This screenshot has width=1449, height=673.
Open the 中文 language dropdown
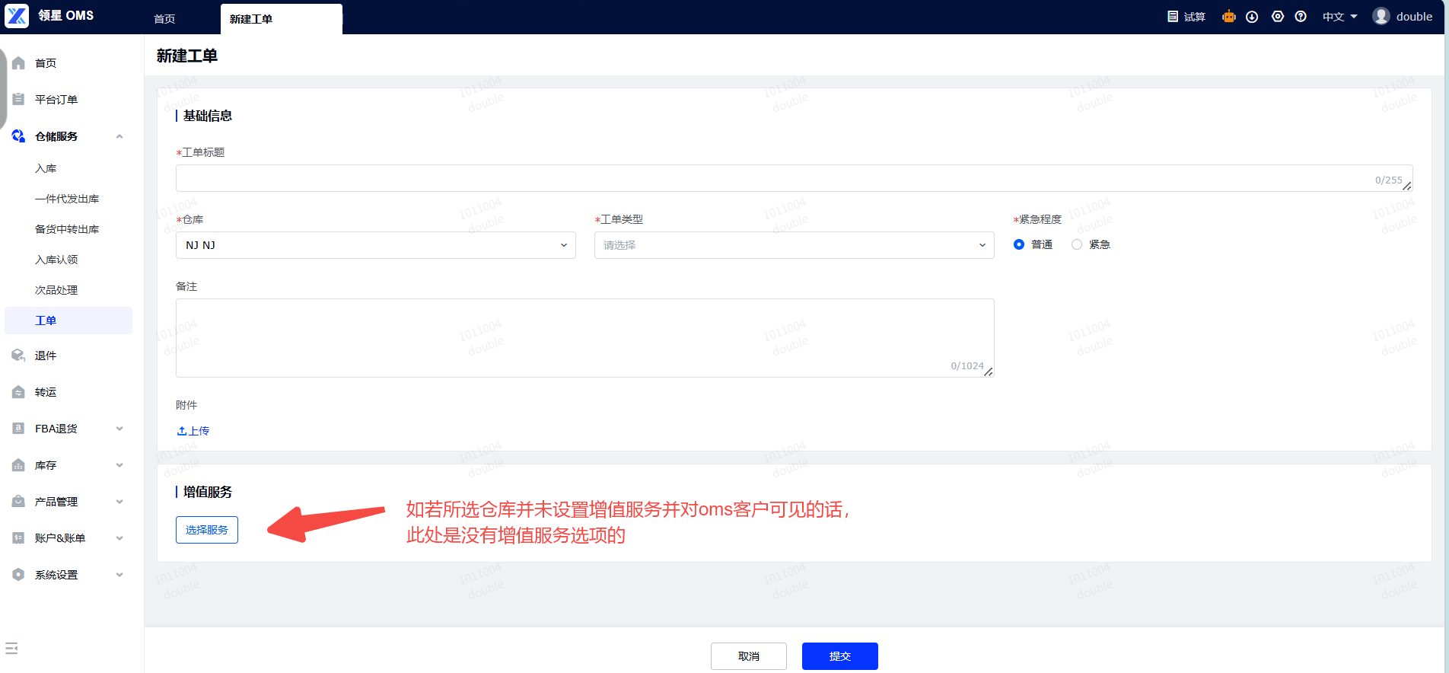(1340, 17)
